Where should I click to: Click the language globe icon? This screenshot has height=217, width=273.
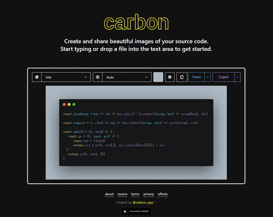(x=97, y=77)
